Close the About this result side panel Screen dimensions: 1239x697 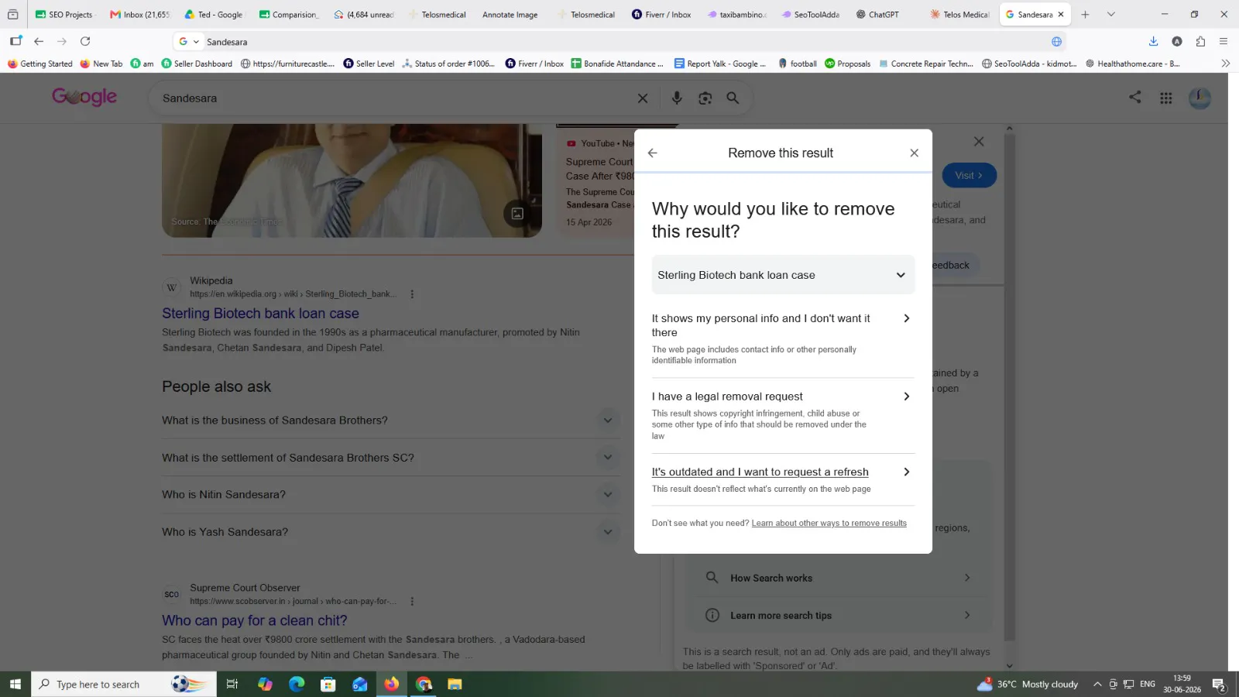click(979, 142)
